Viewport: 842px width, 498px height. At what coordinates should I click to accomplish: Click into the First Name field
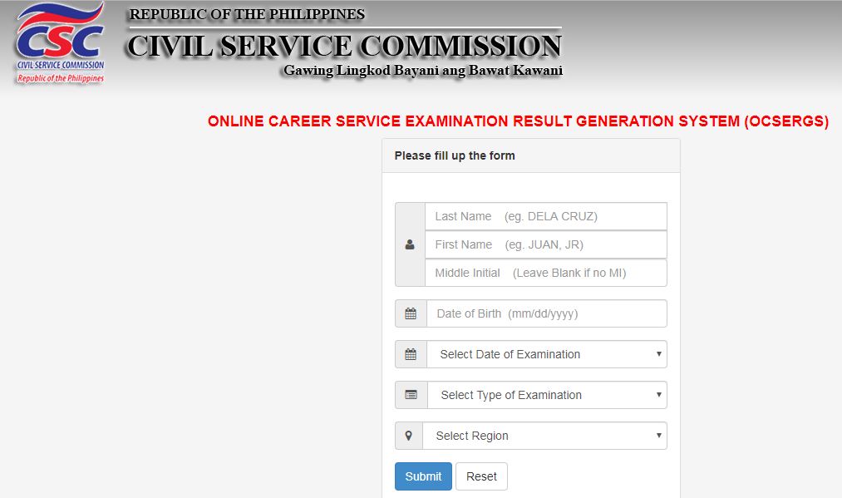545,244
